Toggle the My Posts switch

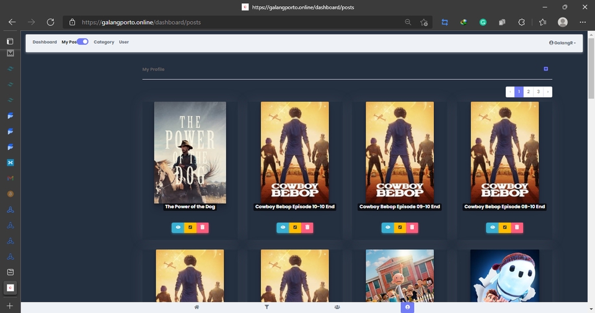pyautogui.click(x=82, y=41)
